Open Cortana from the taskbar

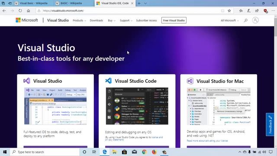pyautogui.click(x=84, y=152)
